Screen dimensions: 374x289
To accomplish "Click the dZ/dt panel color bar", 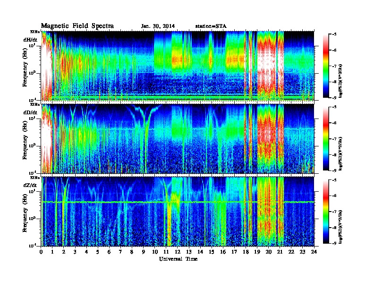I will pyautogui.click(x=325, y=212).
